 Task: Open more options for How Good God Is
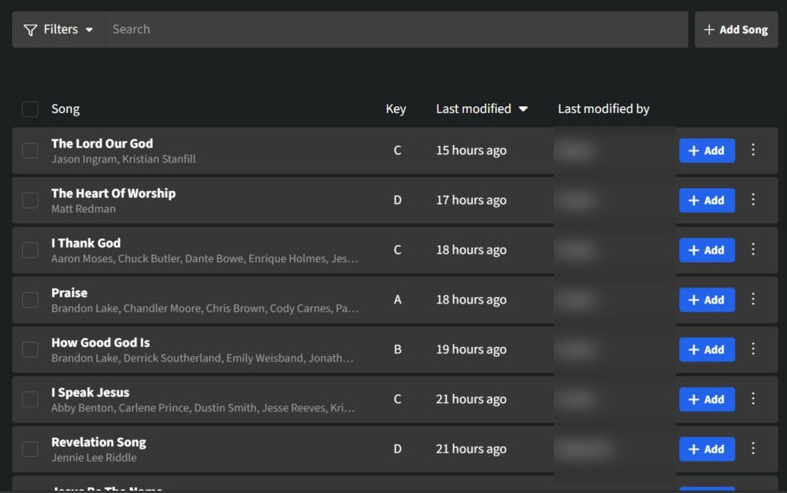pos(753,349)
